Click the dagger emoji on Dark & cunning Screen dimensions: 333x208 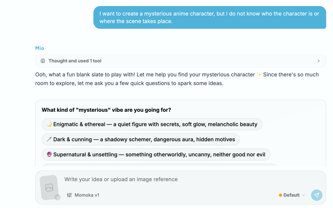point(49,139)
